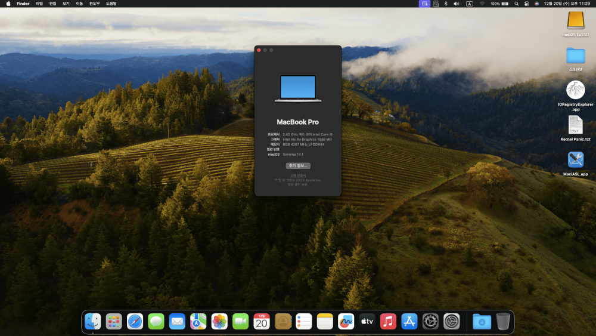
Task: Open Calendar showing 20 in Dock
Action: pyautogui.click(x=262, y=322)
